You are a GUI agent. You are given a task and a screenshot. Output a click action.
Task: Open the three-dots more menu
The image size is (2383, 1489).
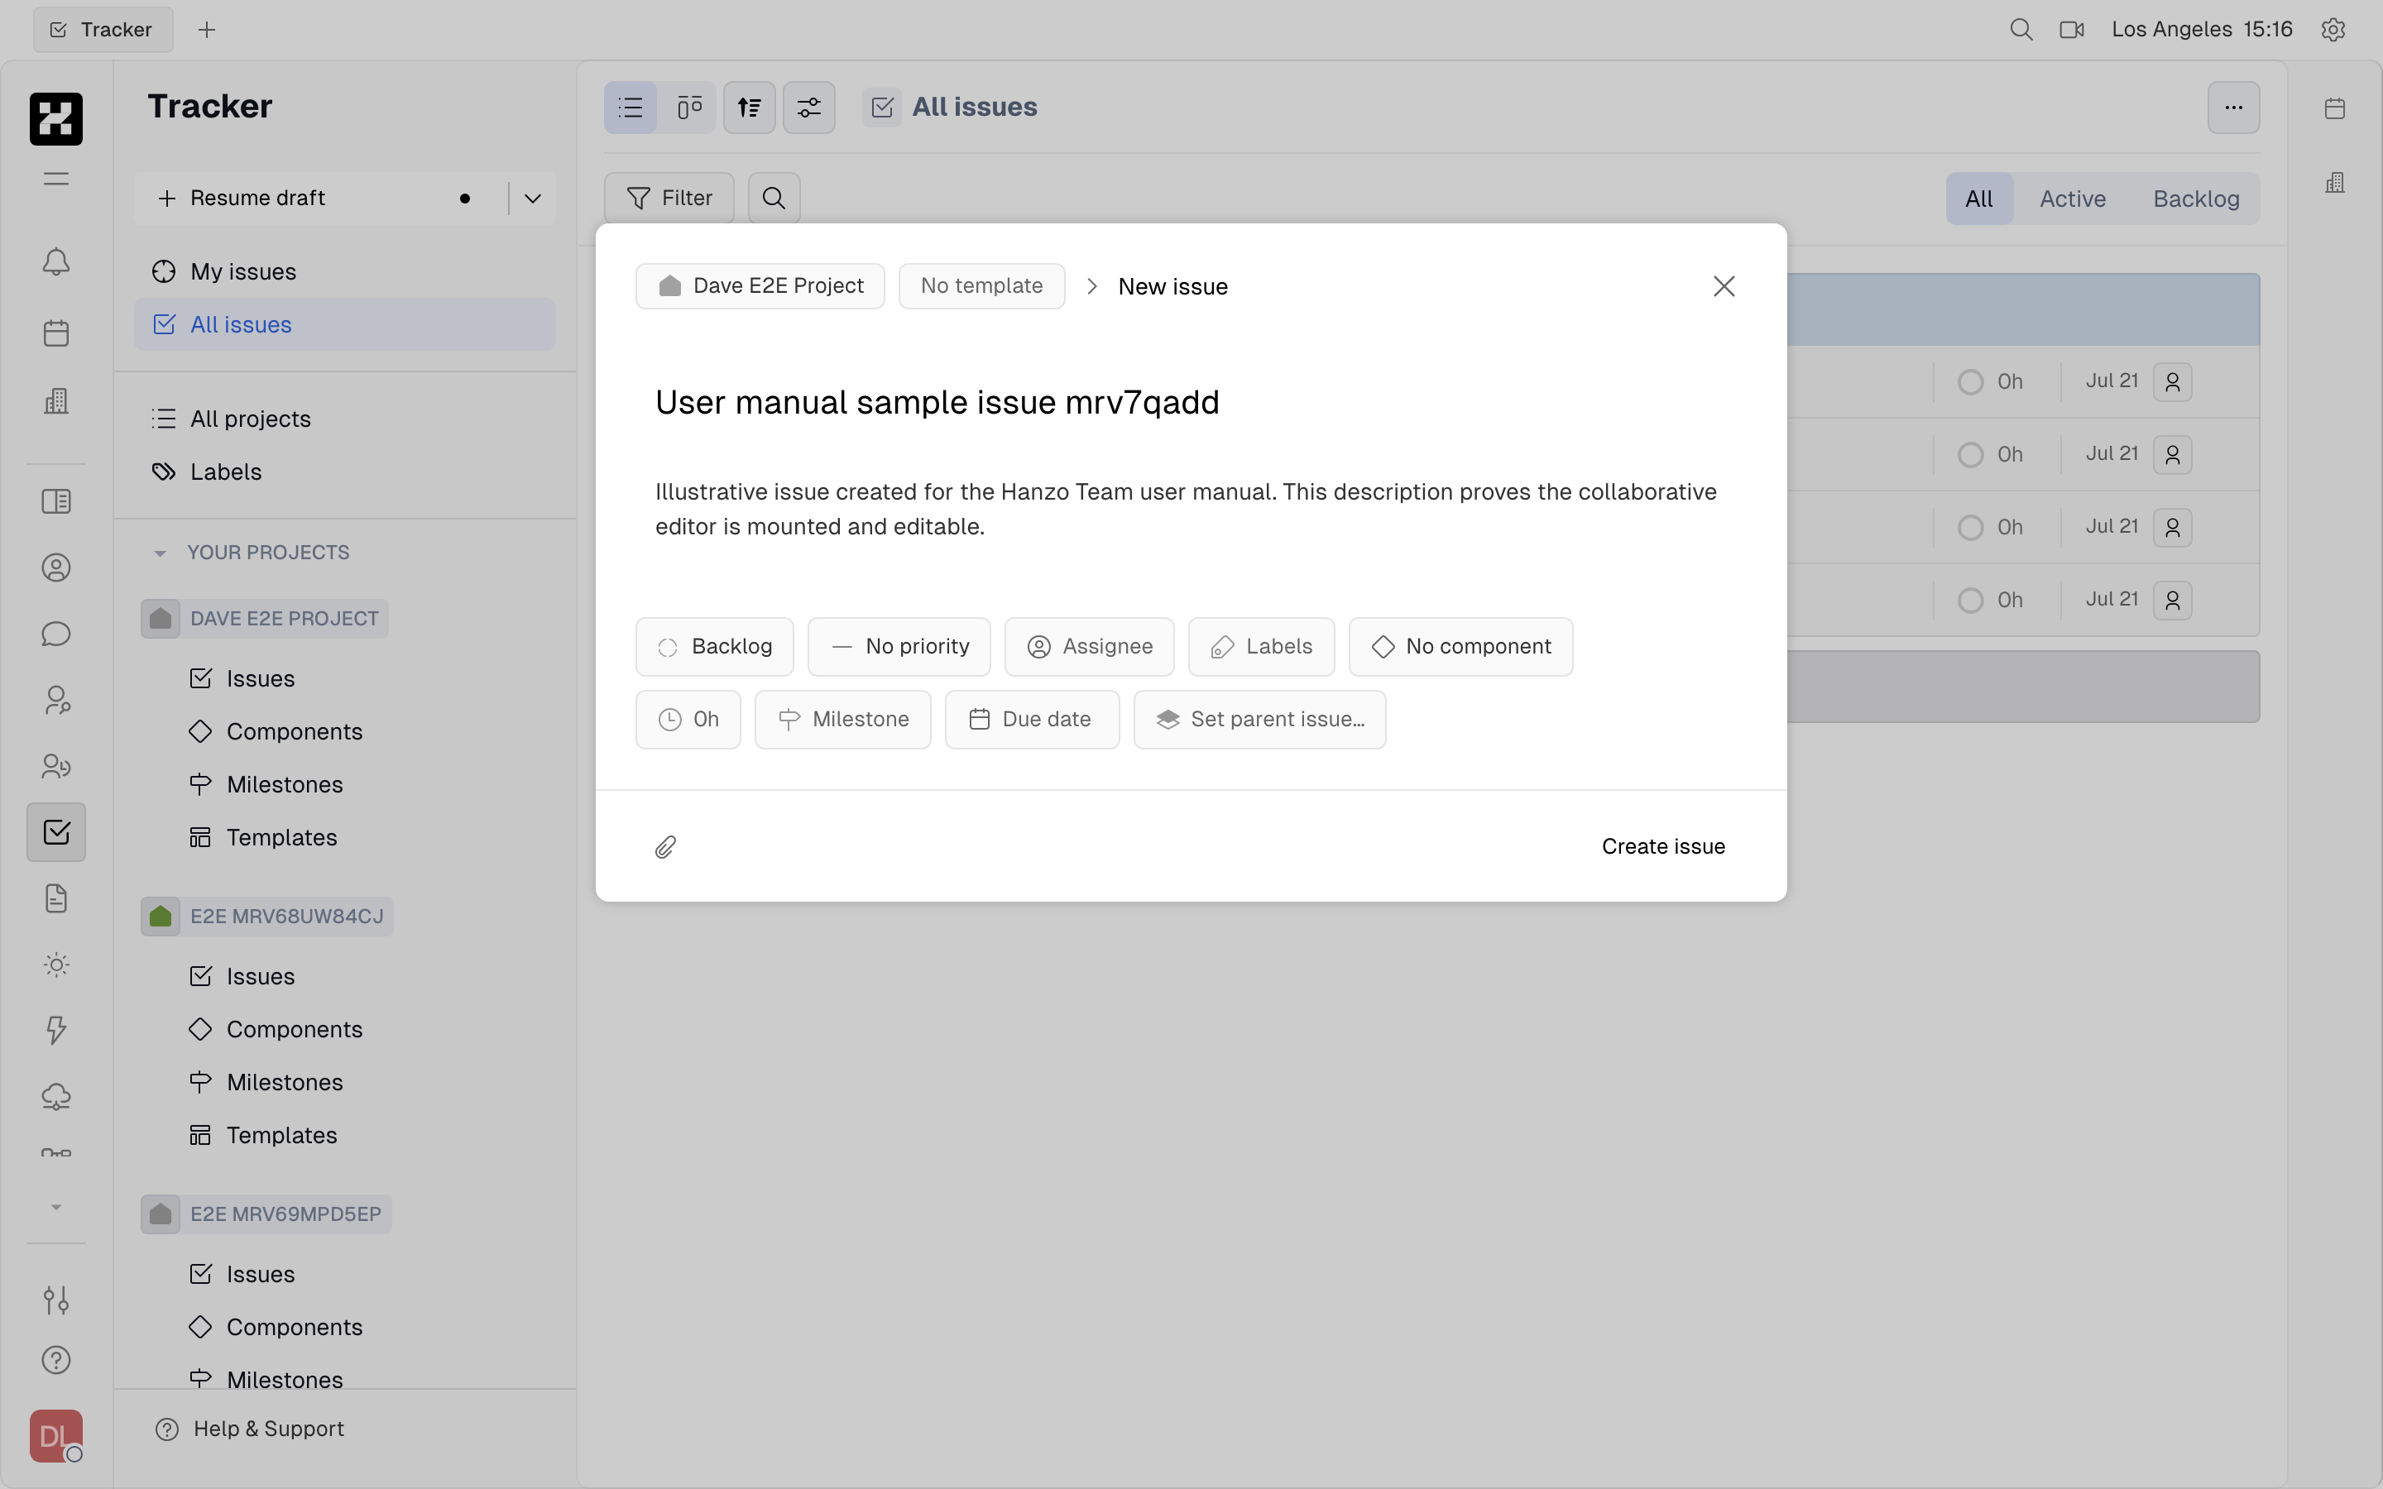tap(2233, 108)
